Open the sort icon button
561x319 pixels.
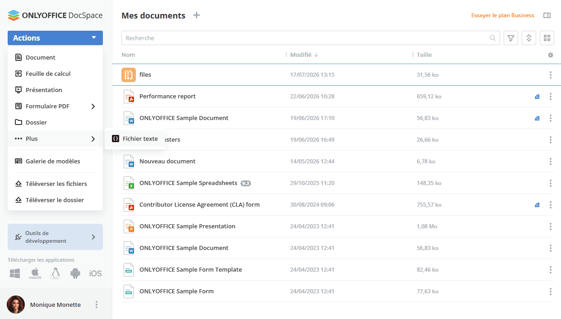(x=529, y=38)
